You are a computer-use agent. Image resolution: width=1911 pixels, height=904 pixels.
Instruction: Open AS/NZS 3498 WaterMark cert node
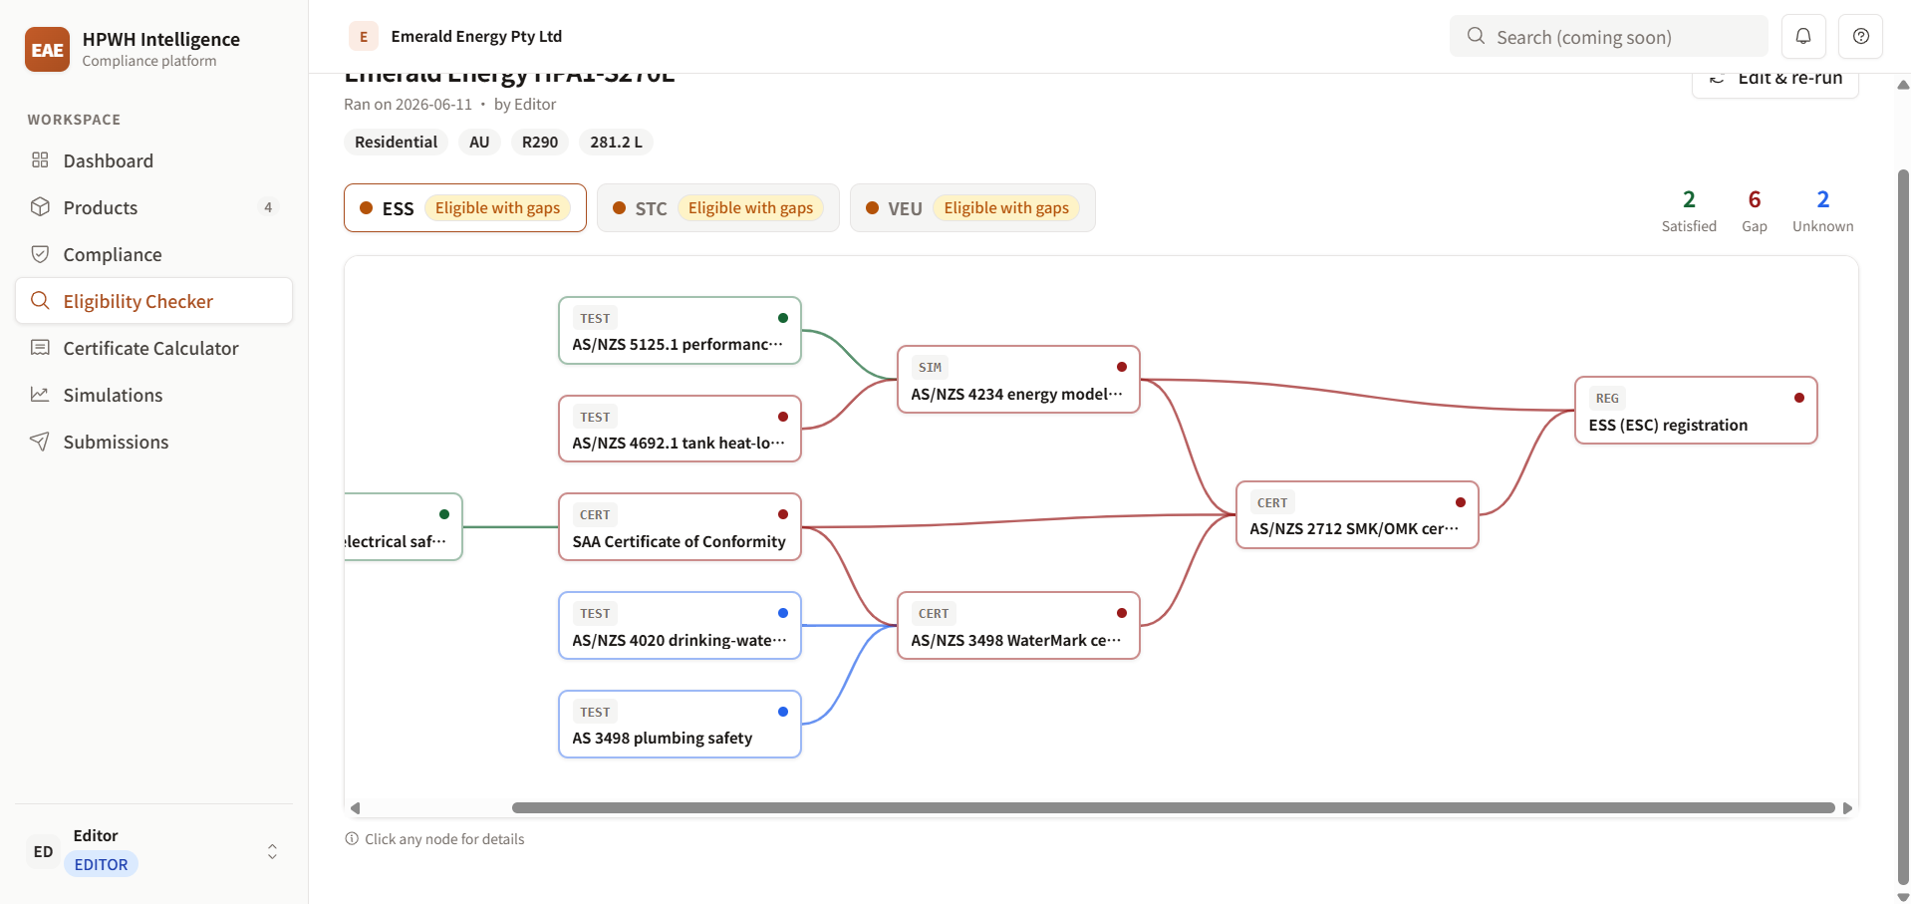[x=1018, y=625]
